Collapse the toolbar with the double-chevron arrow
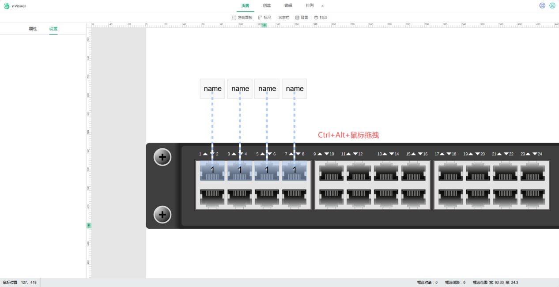 [322, 6]
